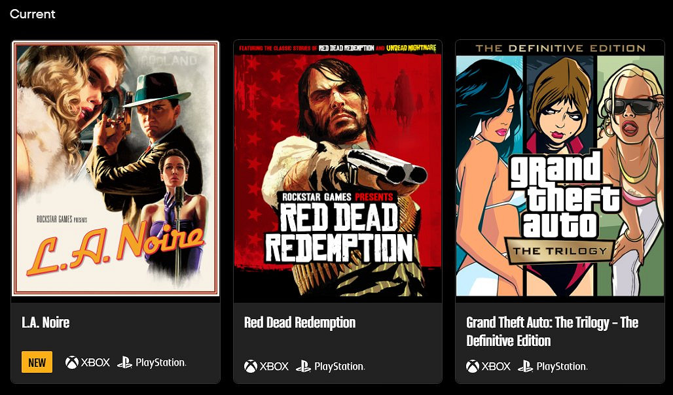Click the white Red Dead Redemption logo on cover
The image size is (673, 395).
[338, 232]
